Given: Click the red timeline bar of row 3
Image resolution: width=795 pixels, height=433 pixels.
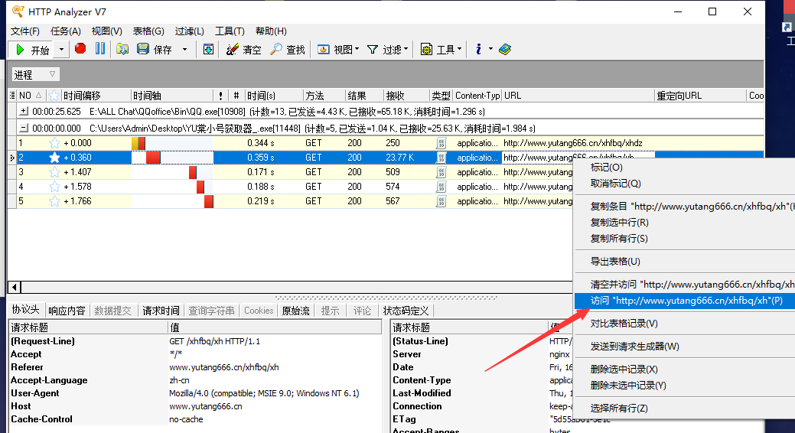Looking at the screenshot, I should (193, 172).
